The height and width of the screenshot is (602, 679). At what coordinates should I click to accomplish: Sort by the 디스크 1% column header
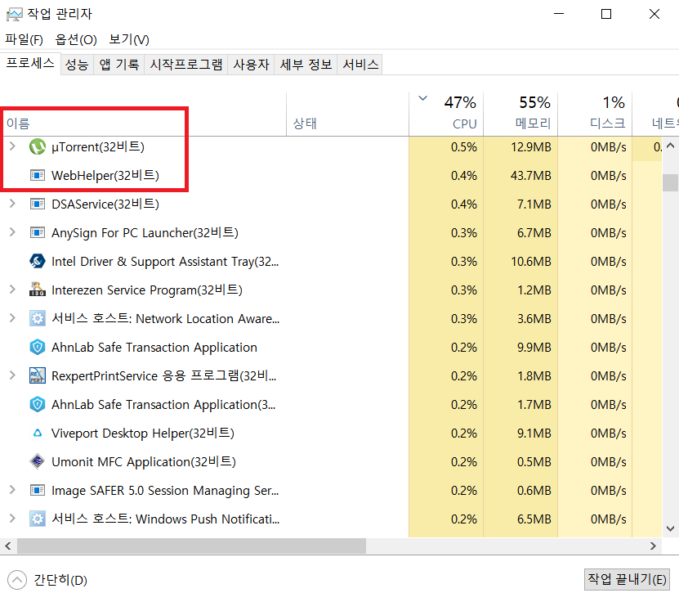click(x=595, y=114)
